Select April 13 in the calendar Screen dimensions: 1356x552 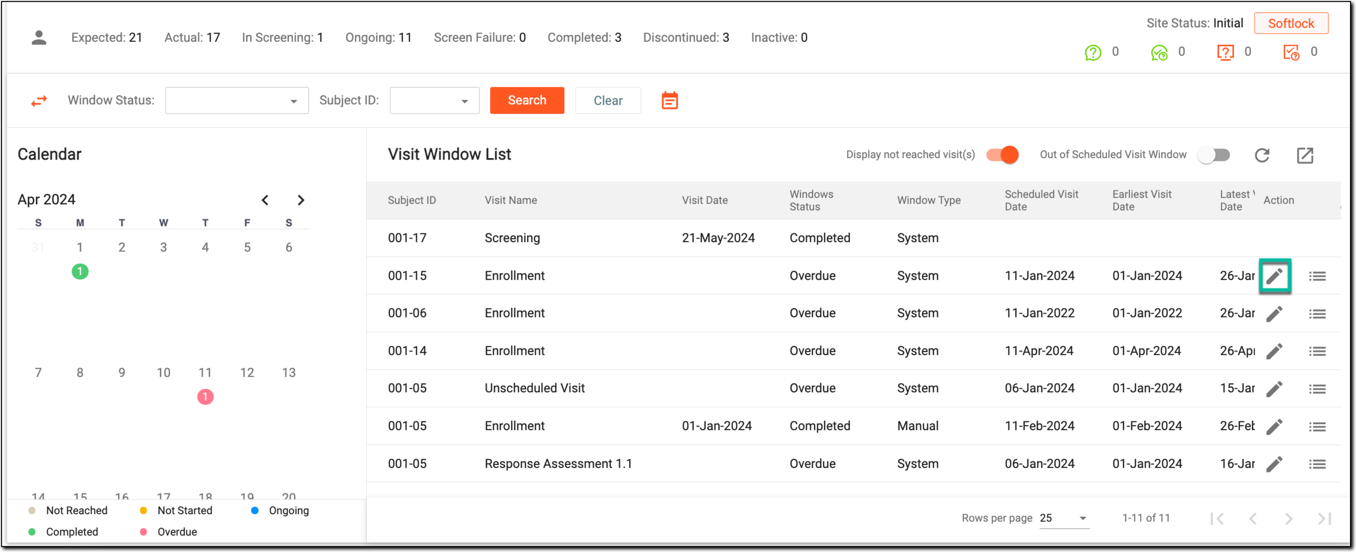coord(289,373)
